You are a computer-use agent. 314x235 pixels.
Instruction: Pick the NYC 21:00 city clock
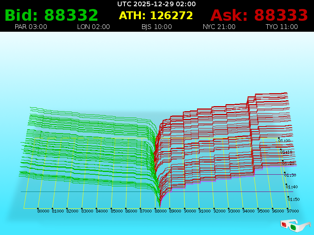pyautogui.click(x=219, y=27)
